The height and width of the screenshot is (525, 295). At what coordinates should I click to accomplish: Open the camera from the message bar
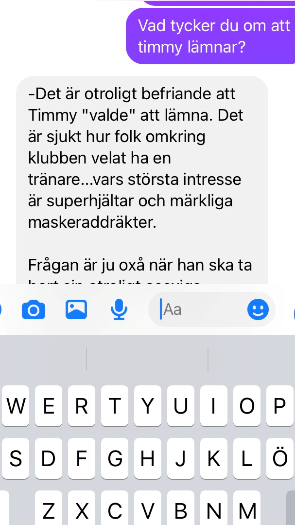click(x=34, y=310)
